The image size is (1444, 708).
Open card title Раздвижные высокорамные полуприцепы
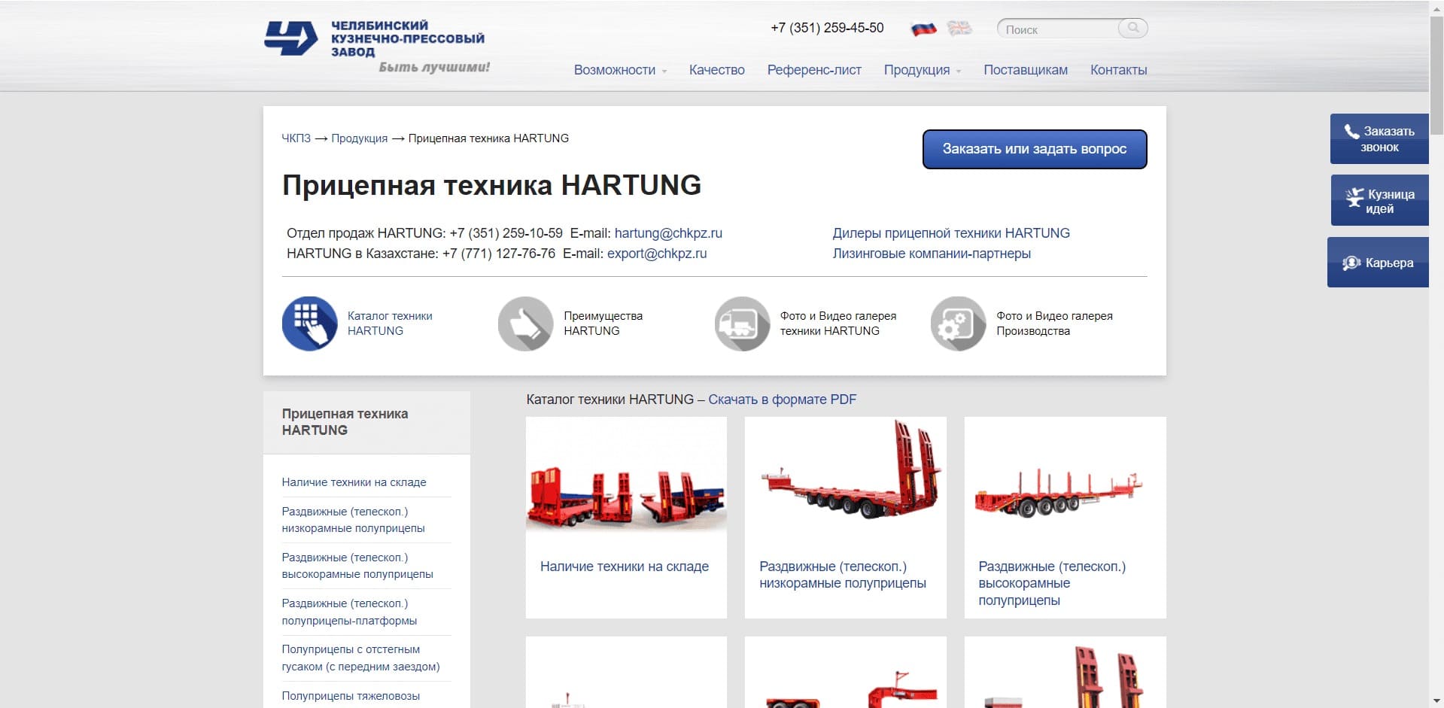tap(1052, 583)
